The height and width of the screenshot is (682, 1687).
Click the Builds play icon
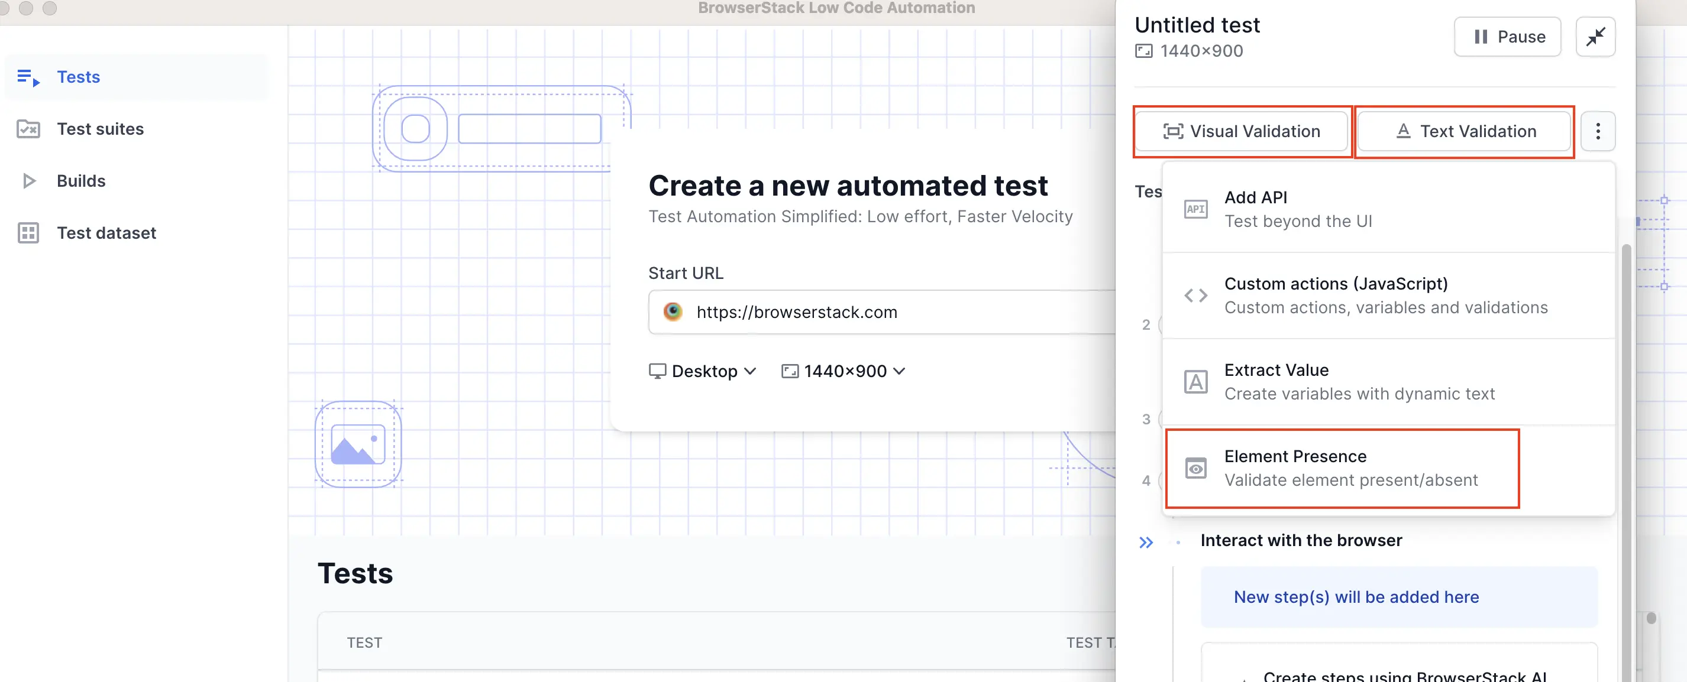tap(28, 181)
